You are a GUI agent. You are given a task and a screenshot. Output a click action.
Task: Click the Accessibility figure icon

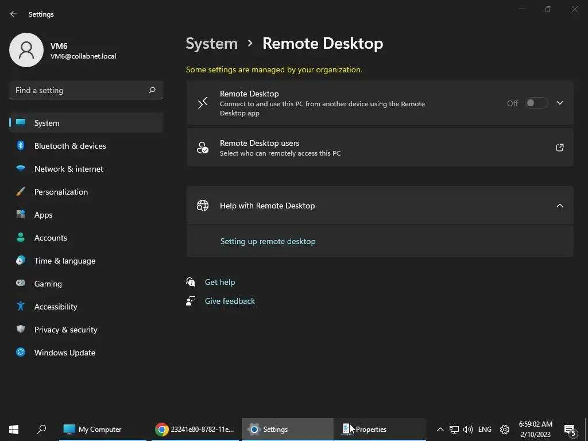(x=21, y=306)
